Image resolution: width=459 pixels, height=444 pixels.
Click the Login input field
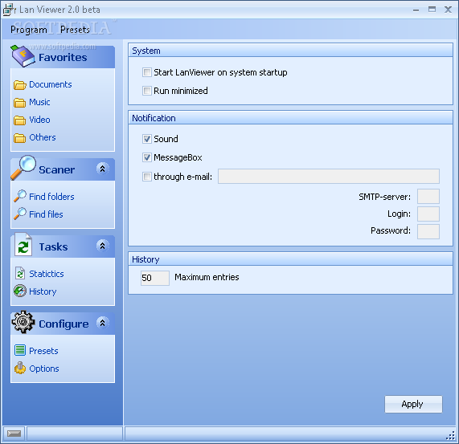pyautogui.click(x=428, y=214)
